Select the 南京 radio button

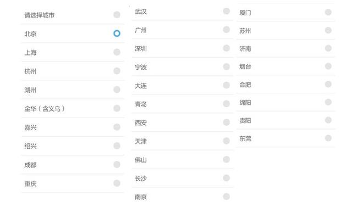226,197
